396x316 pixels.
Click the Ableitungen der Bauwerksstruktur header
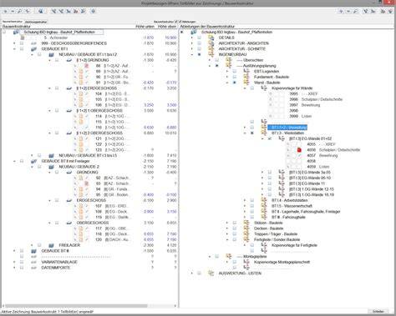207,27
